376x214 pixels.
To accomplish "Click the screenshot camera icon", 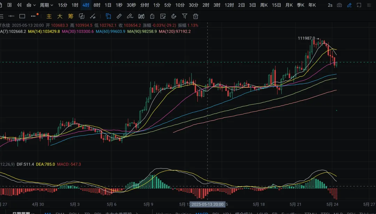I will click(x=339, y=5).
